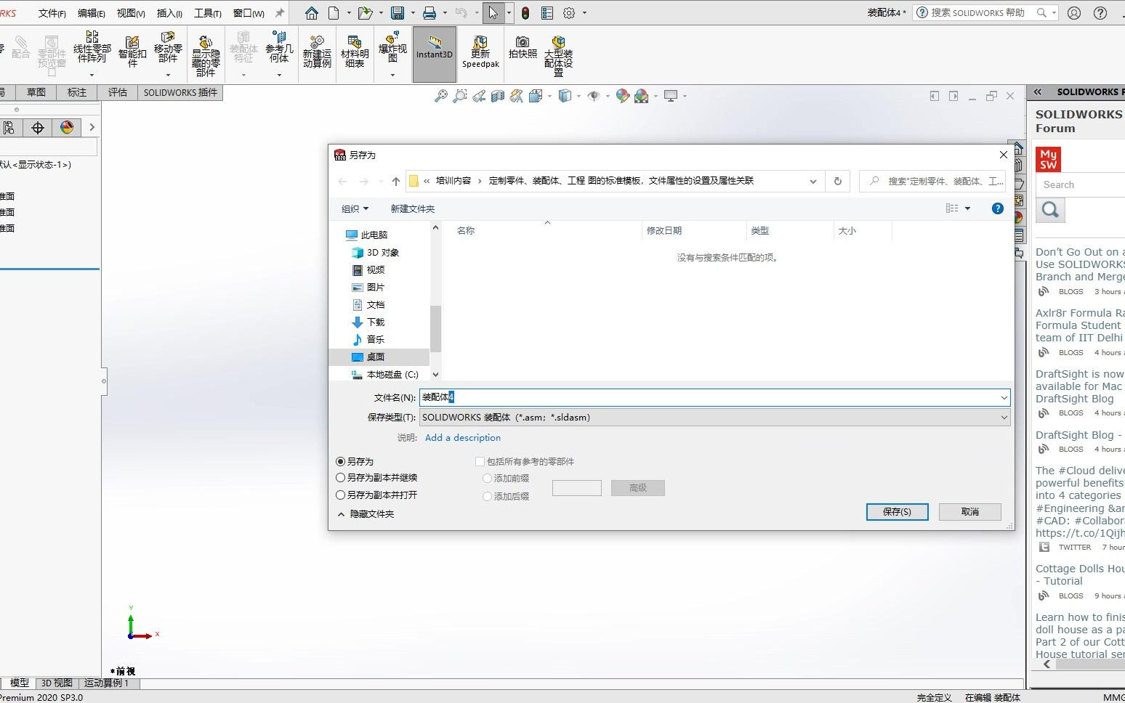Click the Section View icon
Viewport: 1125px width, 703px height.
coord(497,96)
